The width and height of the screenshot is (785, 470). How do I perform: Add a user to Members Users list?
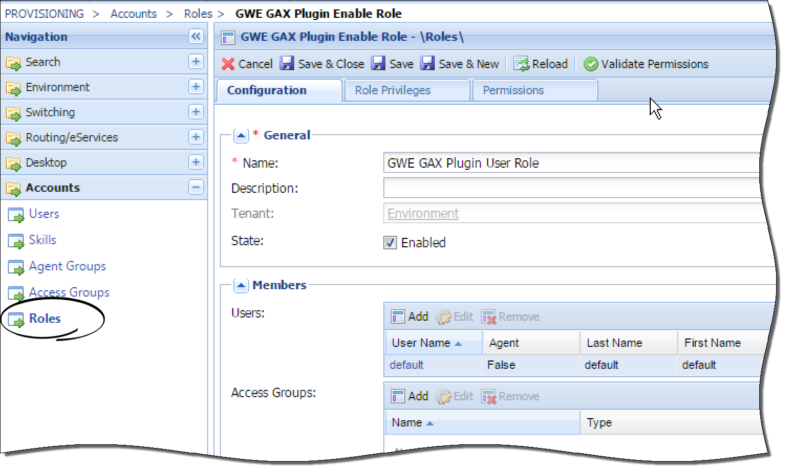[410, 316]
